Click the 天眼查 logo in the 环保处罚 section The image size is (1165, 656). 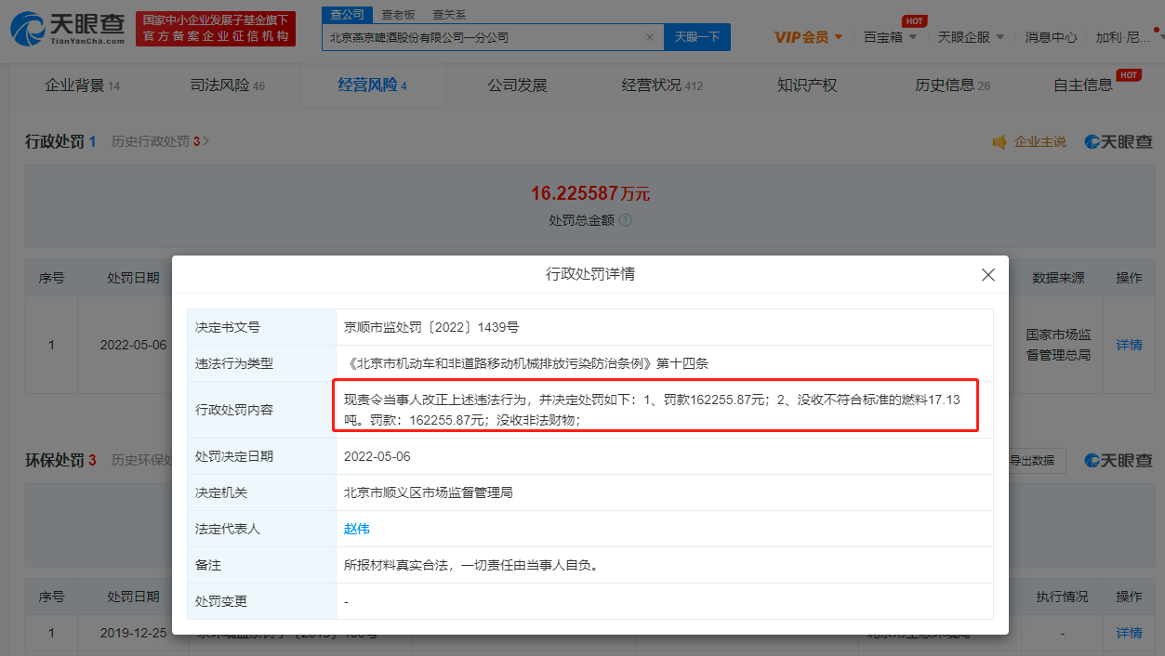(1119, 460)
